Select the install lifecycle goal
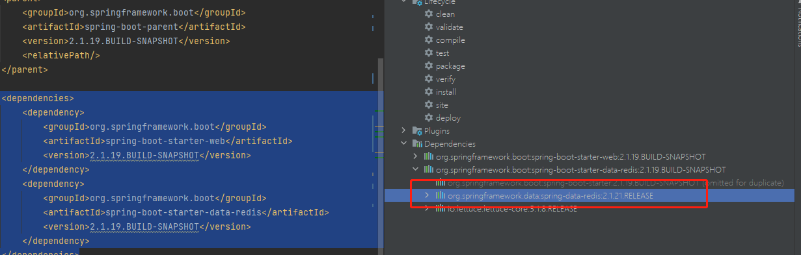Screen dimensions: 801x255 point(446,91)
